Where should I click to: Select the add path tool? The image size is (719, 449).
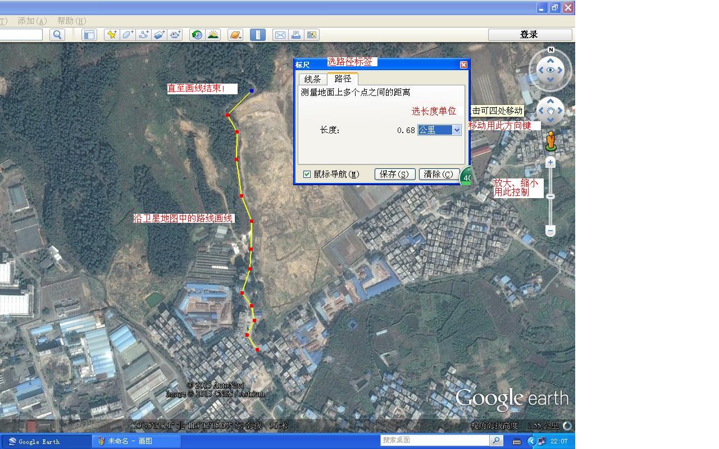pos(144,35)
